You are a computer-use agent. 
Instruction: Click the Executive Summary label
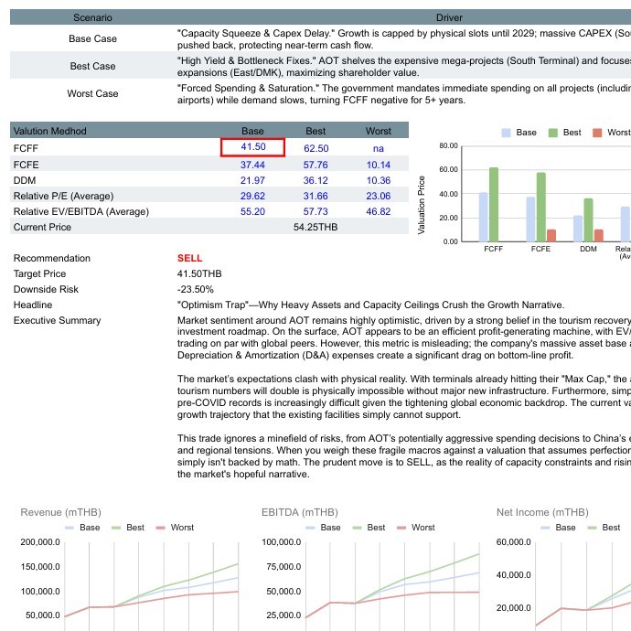coord(57,320)
